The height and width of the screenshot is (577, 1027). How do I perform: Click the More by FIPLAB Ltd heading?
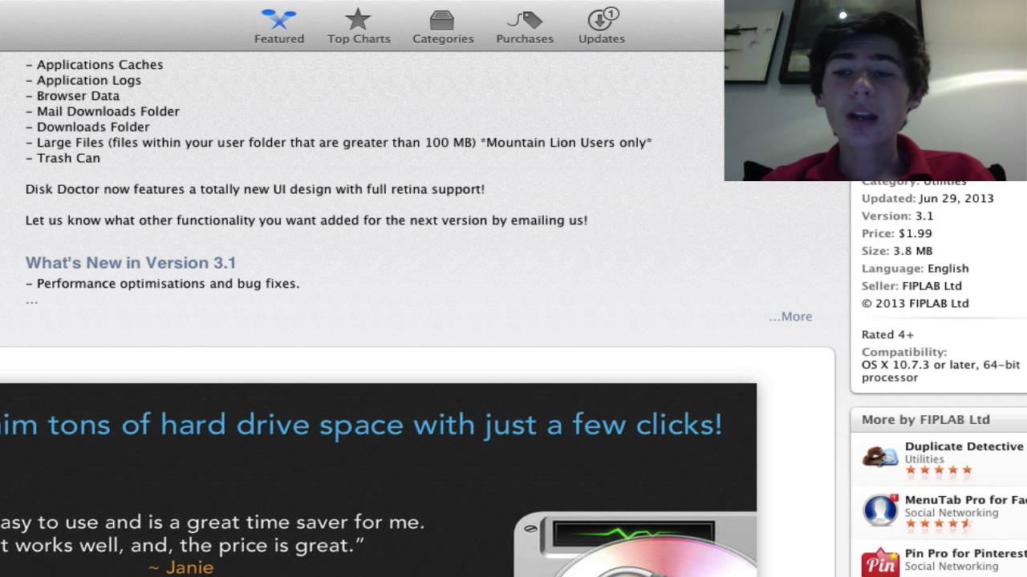tap(926, 419)
